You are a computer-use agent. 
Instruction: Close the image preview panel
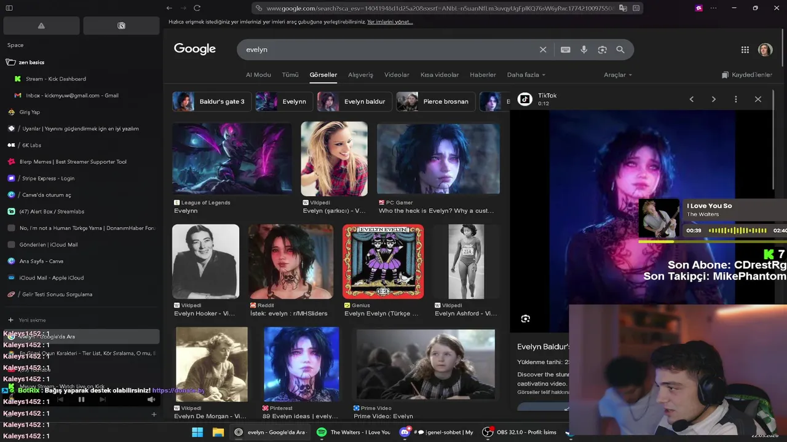point(758,99)
